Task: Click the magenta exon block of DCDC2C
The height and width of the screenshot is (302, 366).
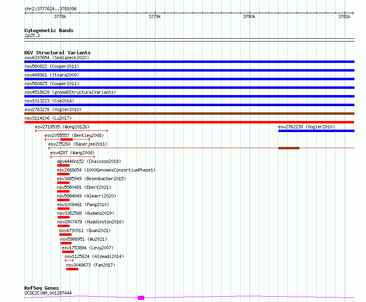Action: tap(141, 298)
